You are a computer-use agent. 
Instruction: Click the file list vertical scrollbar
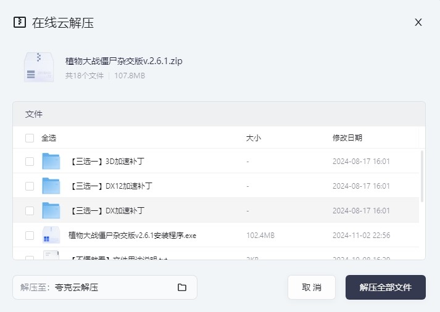coord(422,176)
